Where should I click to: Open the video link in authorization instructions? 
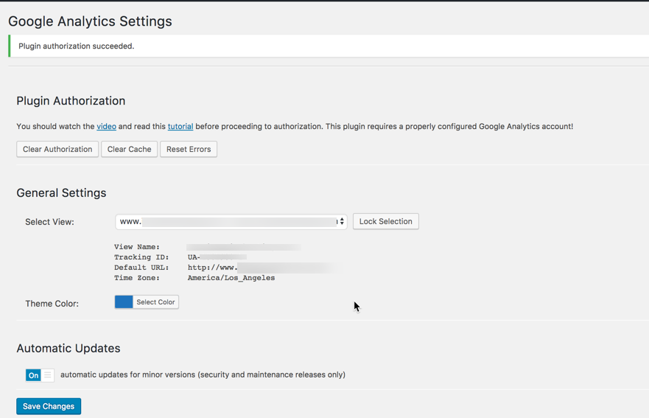coord(106,127)
